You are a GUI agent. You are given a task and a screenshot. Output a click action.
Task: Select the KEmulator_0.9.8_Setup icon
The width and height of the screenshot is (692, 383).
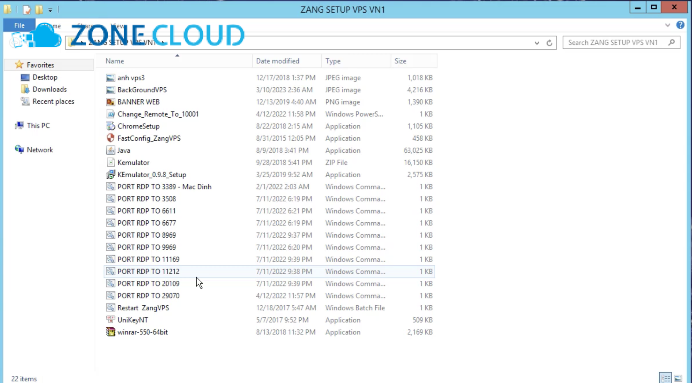point(110,175)
